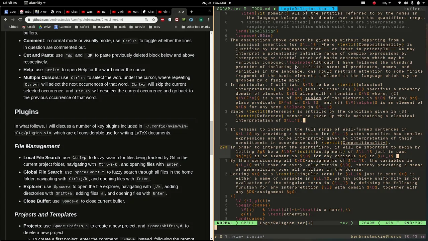Click the volume speaker icon
The width and height of the screenshot is (428, 241).
(406, 3)
